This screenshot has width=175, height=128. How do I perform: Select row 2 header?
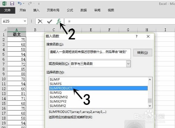click(x=3, y=40)
